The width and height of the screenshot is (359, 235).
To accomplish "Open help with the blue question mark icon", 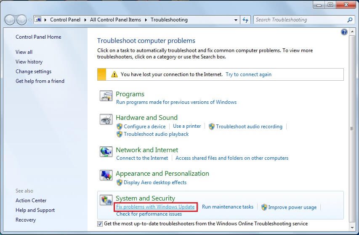I will [x=344, y=32].
